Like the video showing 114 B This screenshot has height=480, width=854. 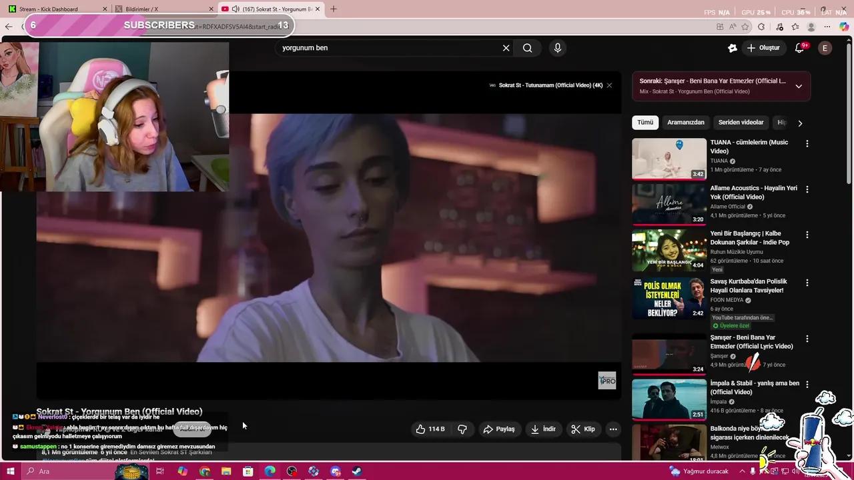tap(431, 429)
